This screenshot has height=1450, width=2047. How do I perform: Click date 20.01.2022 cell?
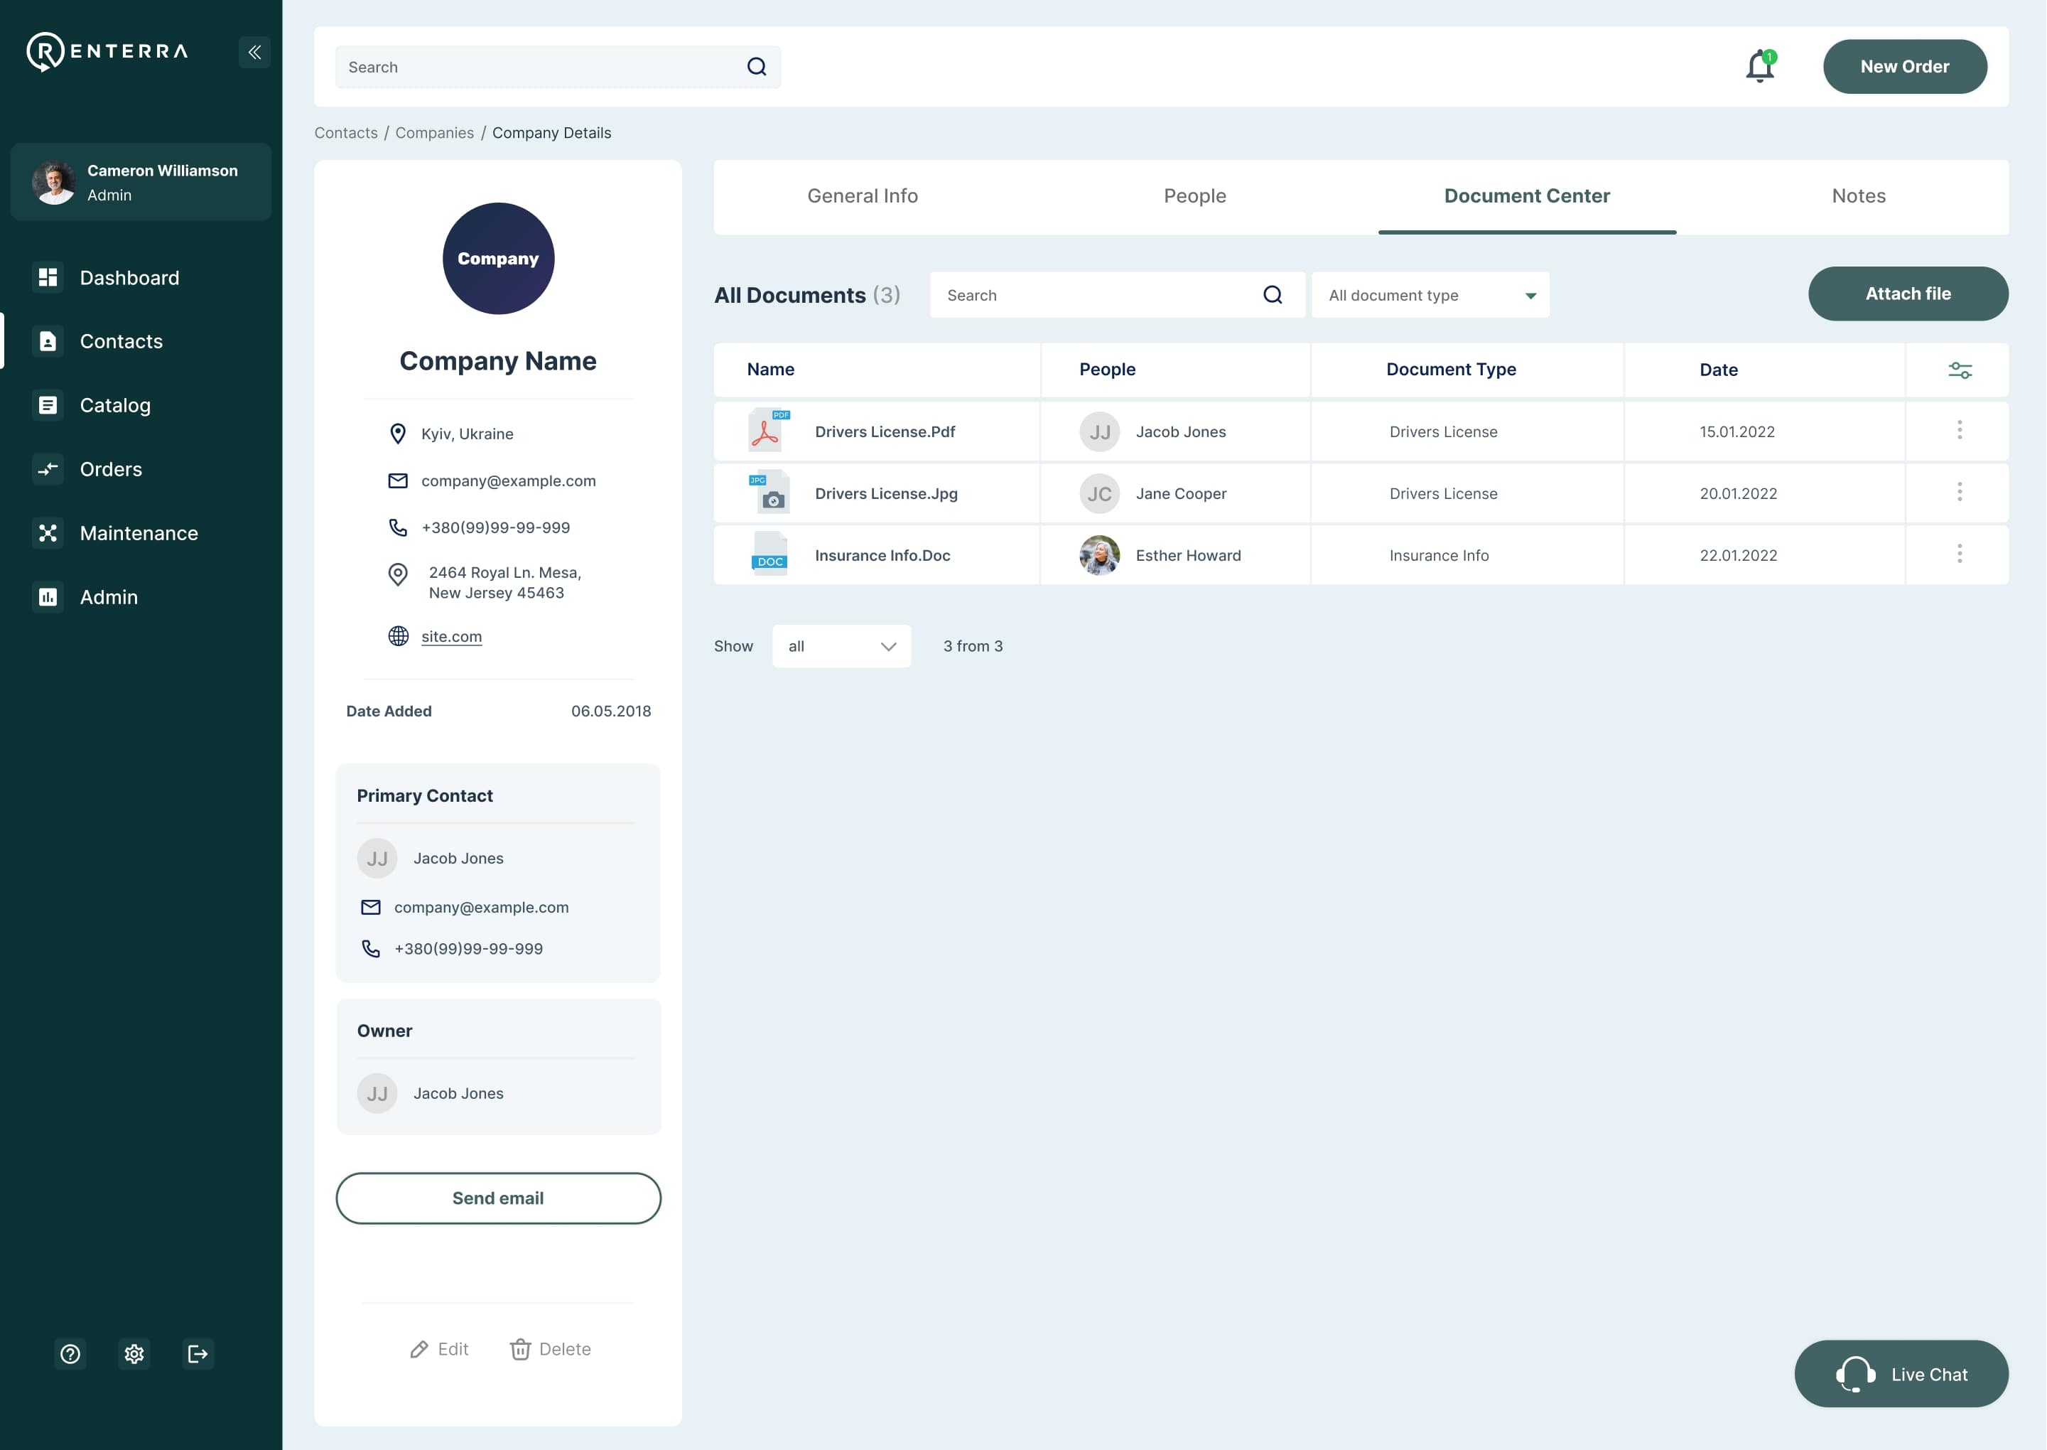click(1737, 493)
